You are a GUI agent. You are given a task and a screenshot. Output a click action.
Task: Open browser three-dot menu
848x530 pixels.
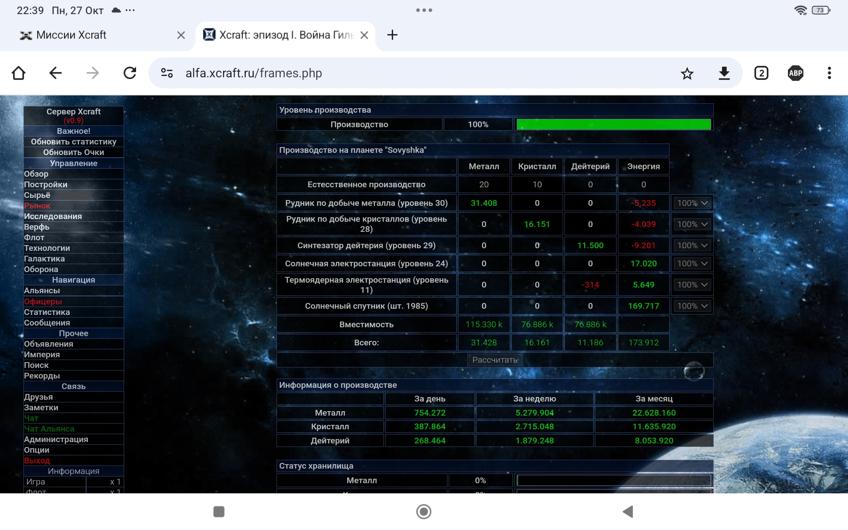829,73
